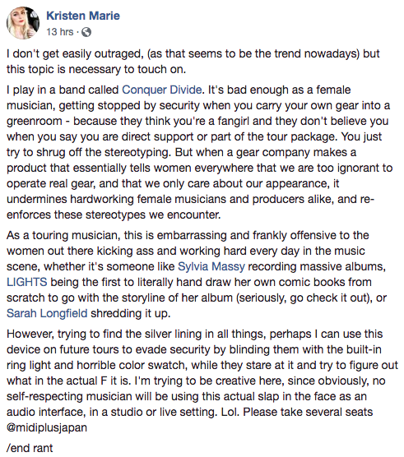Click the @midiplusjapan mention text
The width and height of the screenshot is (404, 457).
point(47,427)
